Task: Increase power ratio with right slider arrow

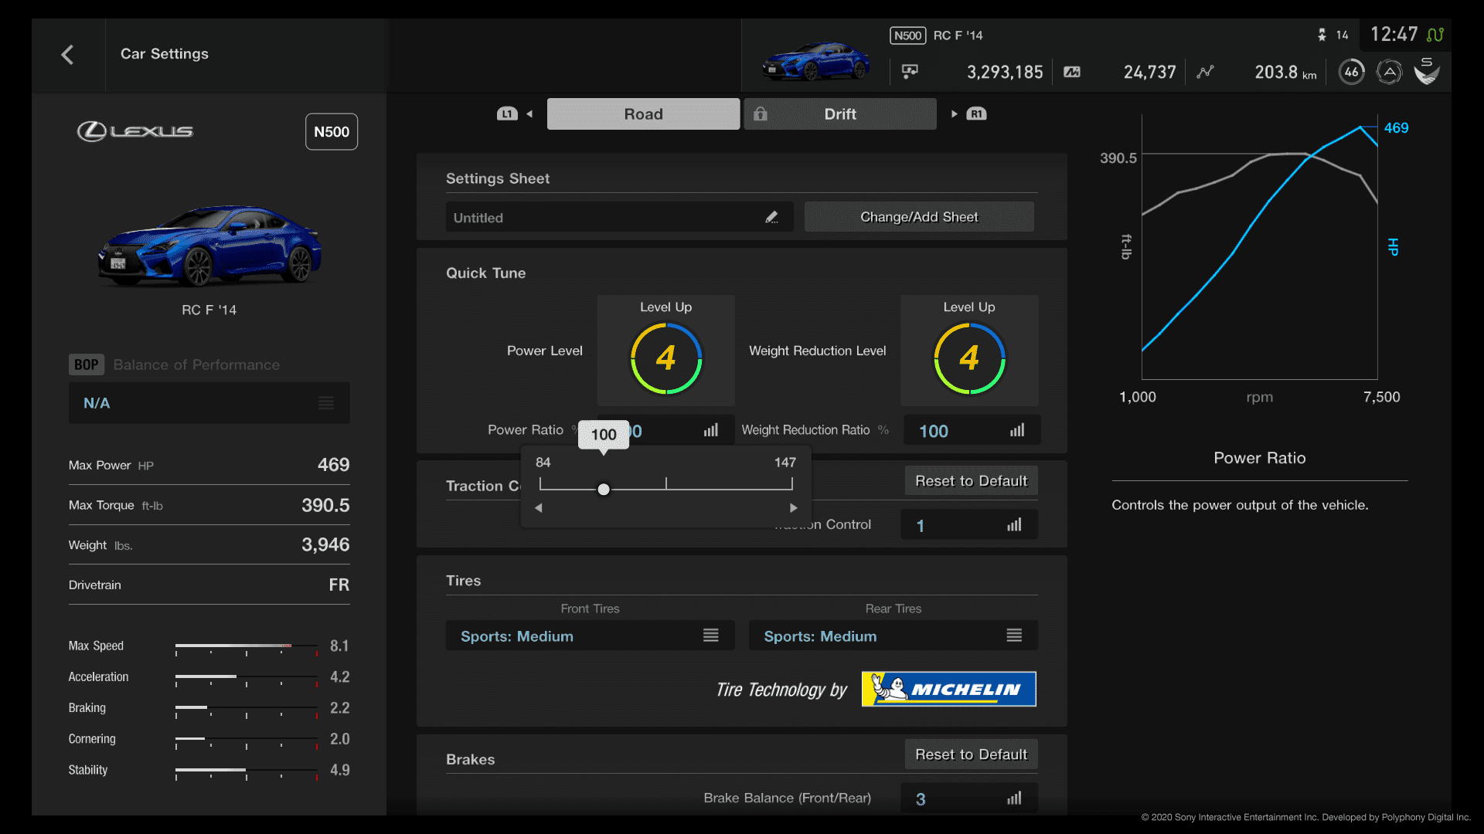Action: click(793, 508)
